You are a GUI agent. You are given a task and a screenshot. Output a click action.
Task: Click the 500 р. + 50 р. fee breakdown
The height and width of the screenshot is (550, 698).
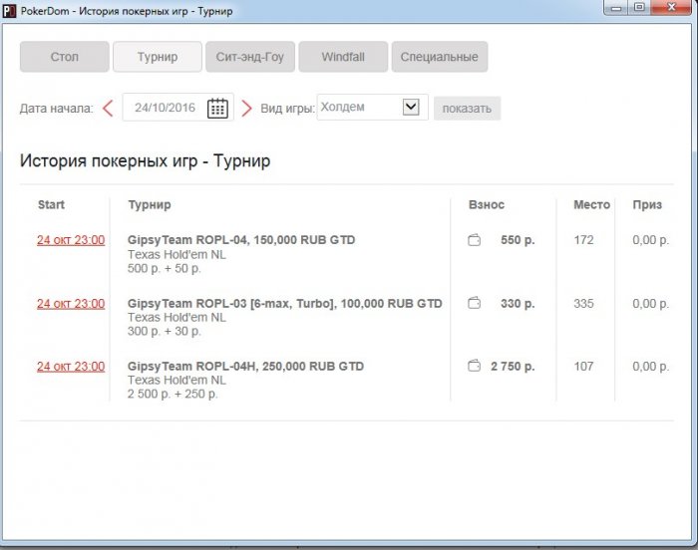point(165,268)
